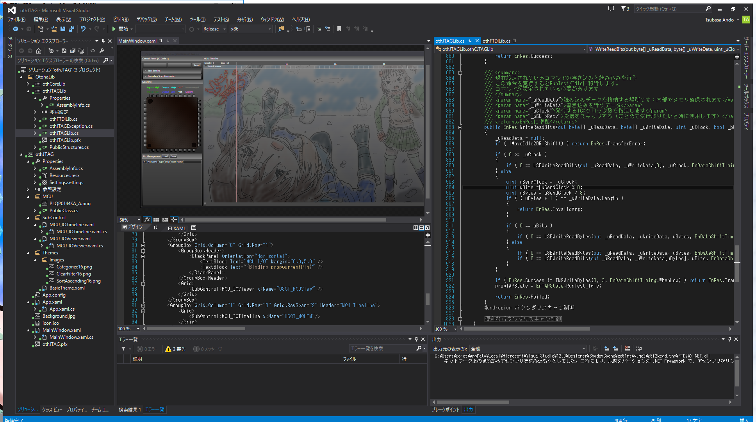Viewport: 756px width, 422px height.
Task: Collapse the Themes folder node
Action: [x=28, y=253]
